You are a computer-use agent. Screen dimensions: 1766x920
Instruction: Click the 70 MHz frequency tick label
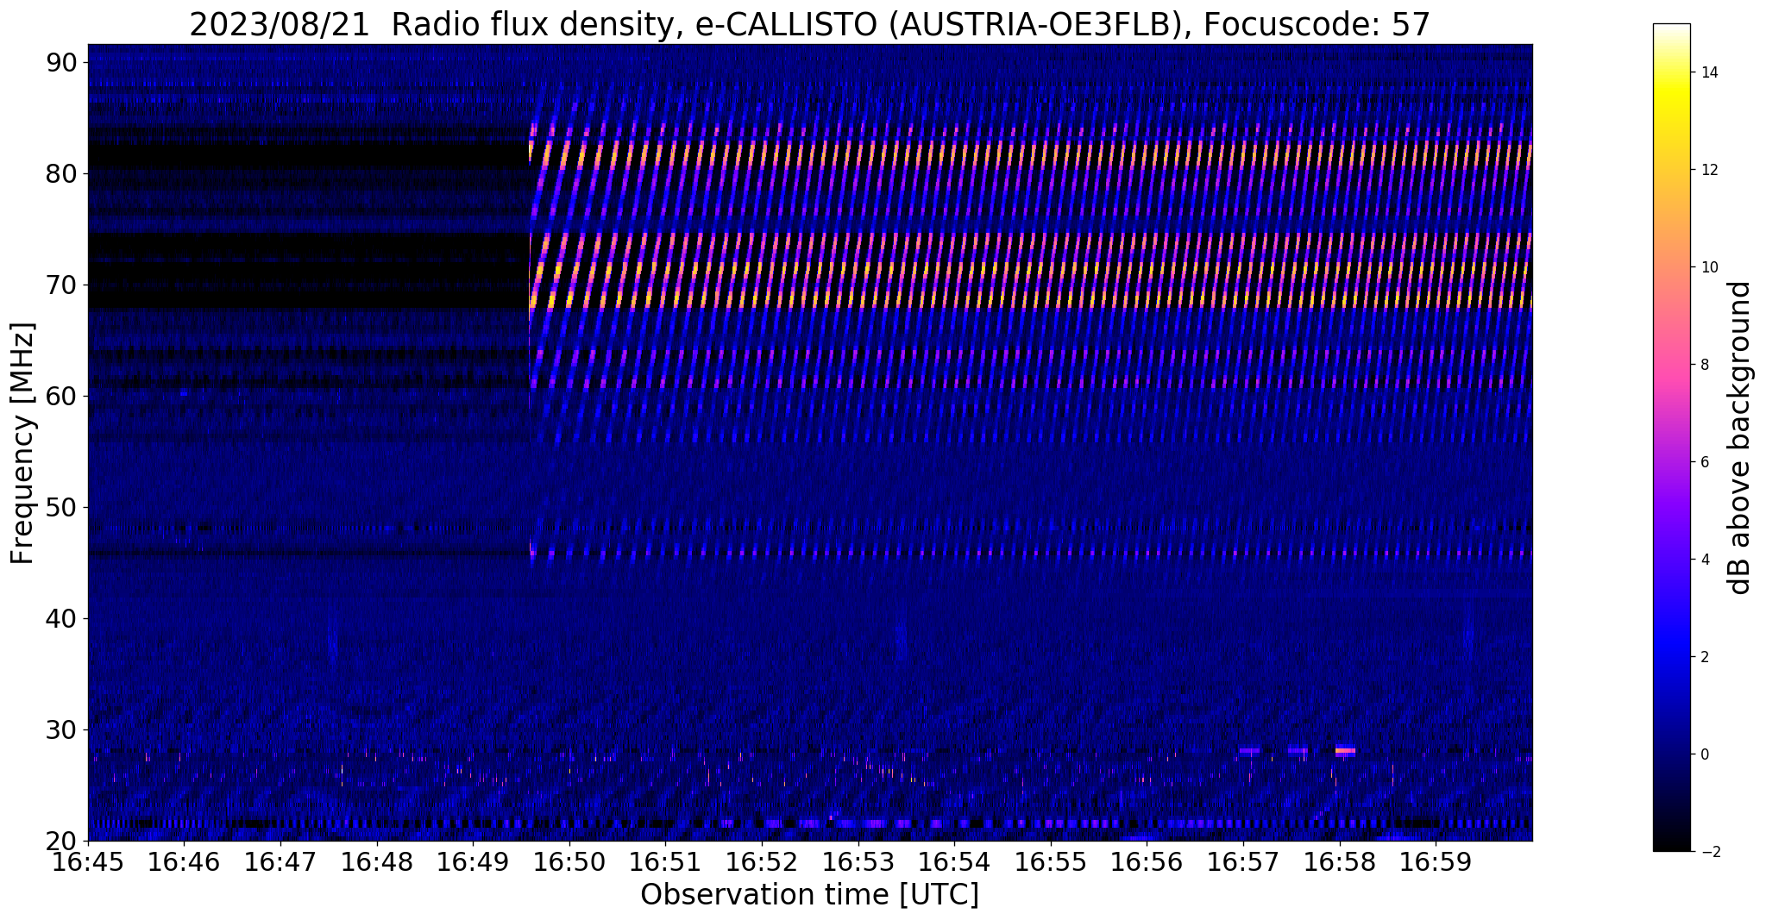pos(62,285)
